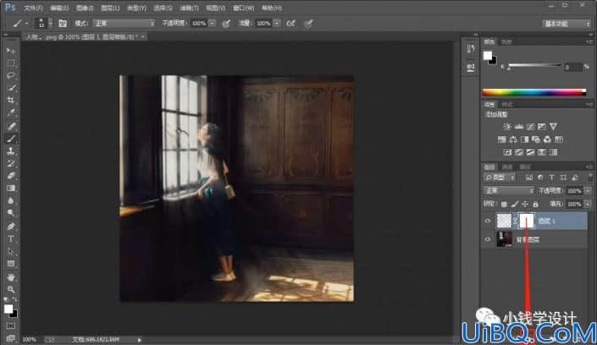597x345 pixels.
Task: Select the background layer thumbnail
Action: click(504, 239)
